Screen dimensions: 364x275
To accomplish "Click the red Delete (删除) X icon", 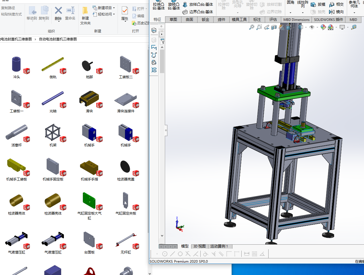I will (58, 11).
